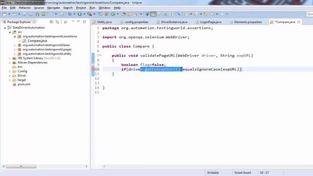Open the Next Annotation dropdown arrow
The image size is (313, 176).
[191, 14]
